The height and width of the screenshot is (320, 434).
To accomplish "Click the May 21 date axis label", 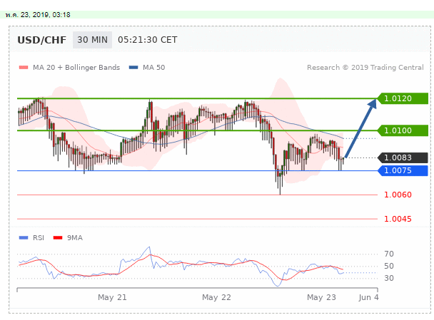I will pyautogui.click(x=112, y=297).
